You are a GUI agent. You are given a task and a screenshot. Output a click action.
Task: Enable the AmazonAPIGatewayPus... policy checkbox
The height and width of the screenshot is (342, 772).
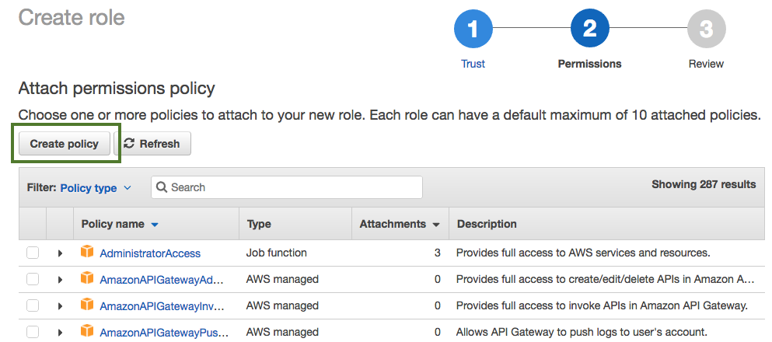tap(33, 332)
